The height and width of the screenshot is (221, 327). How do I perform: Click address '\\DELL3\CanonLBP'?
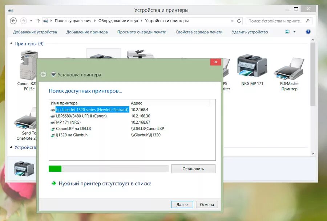[148, 128]
